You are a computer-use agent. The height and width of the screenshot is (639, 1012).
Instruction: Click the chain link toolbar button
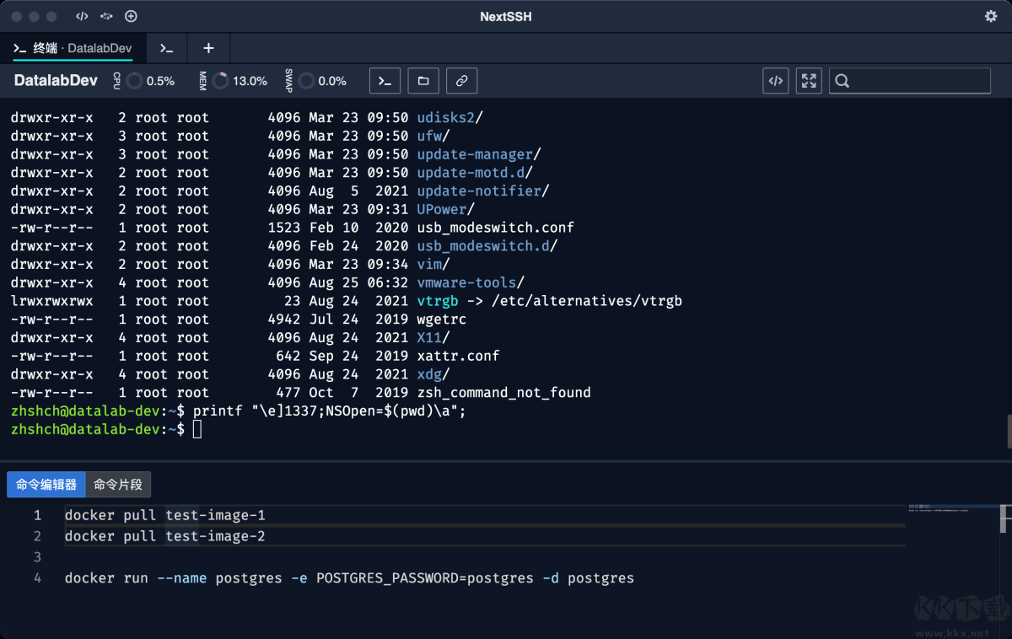click(461, 81)
